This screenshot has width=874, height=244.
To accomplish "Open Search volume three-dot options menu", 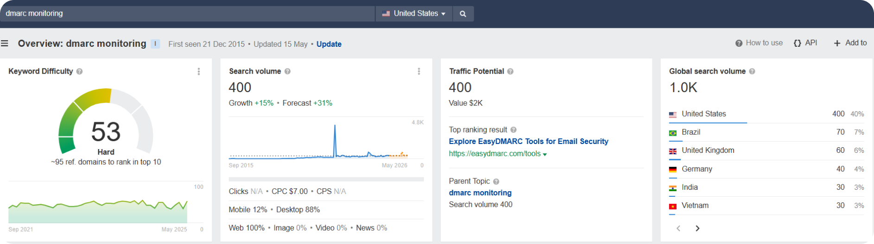I will tap(419, 71).
